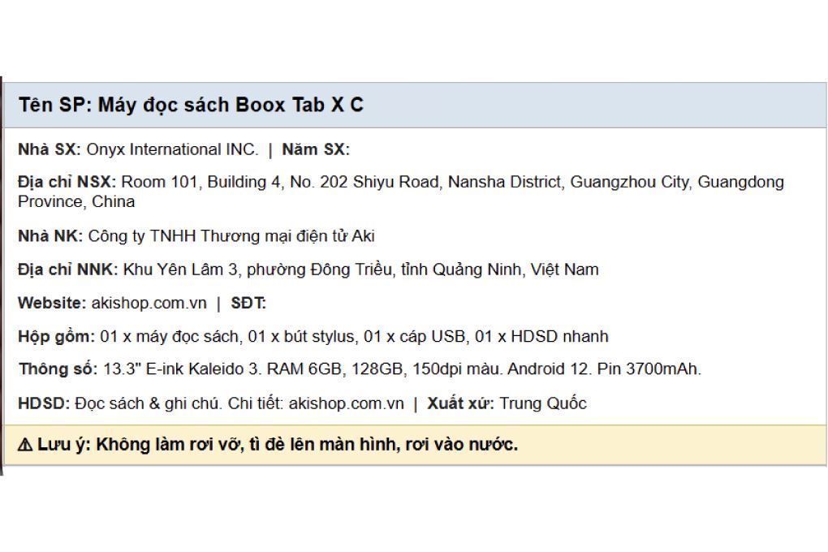Click the "Địa chỉ NNK:" label

click(67, 270)
